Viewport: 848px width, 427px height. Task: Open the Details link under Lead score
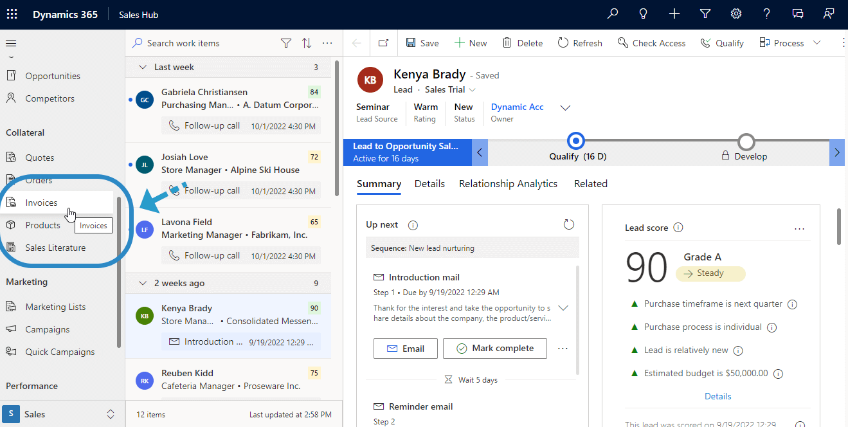point(717,395)
